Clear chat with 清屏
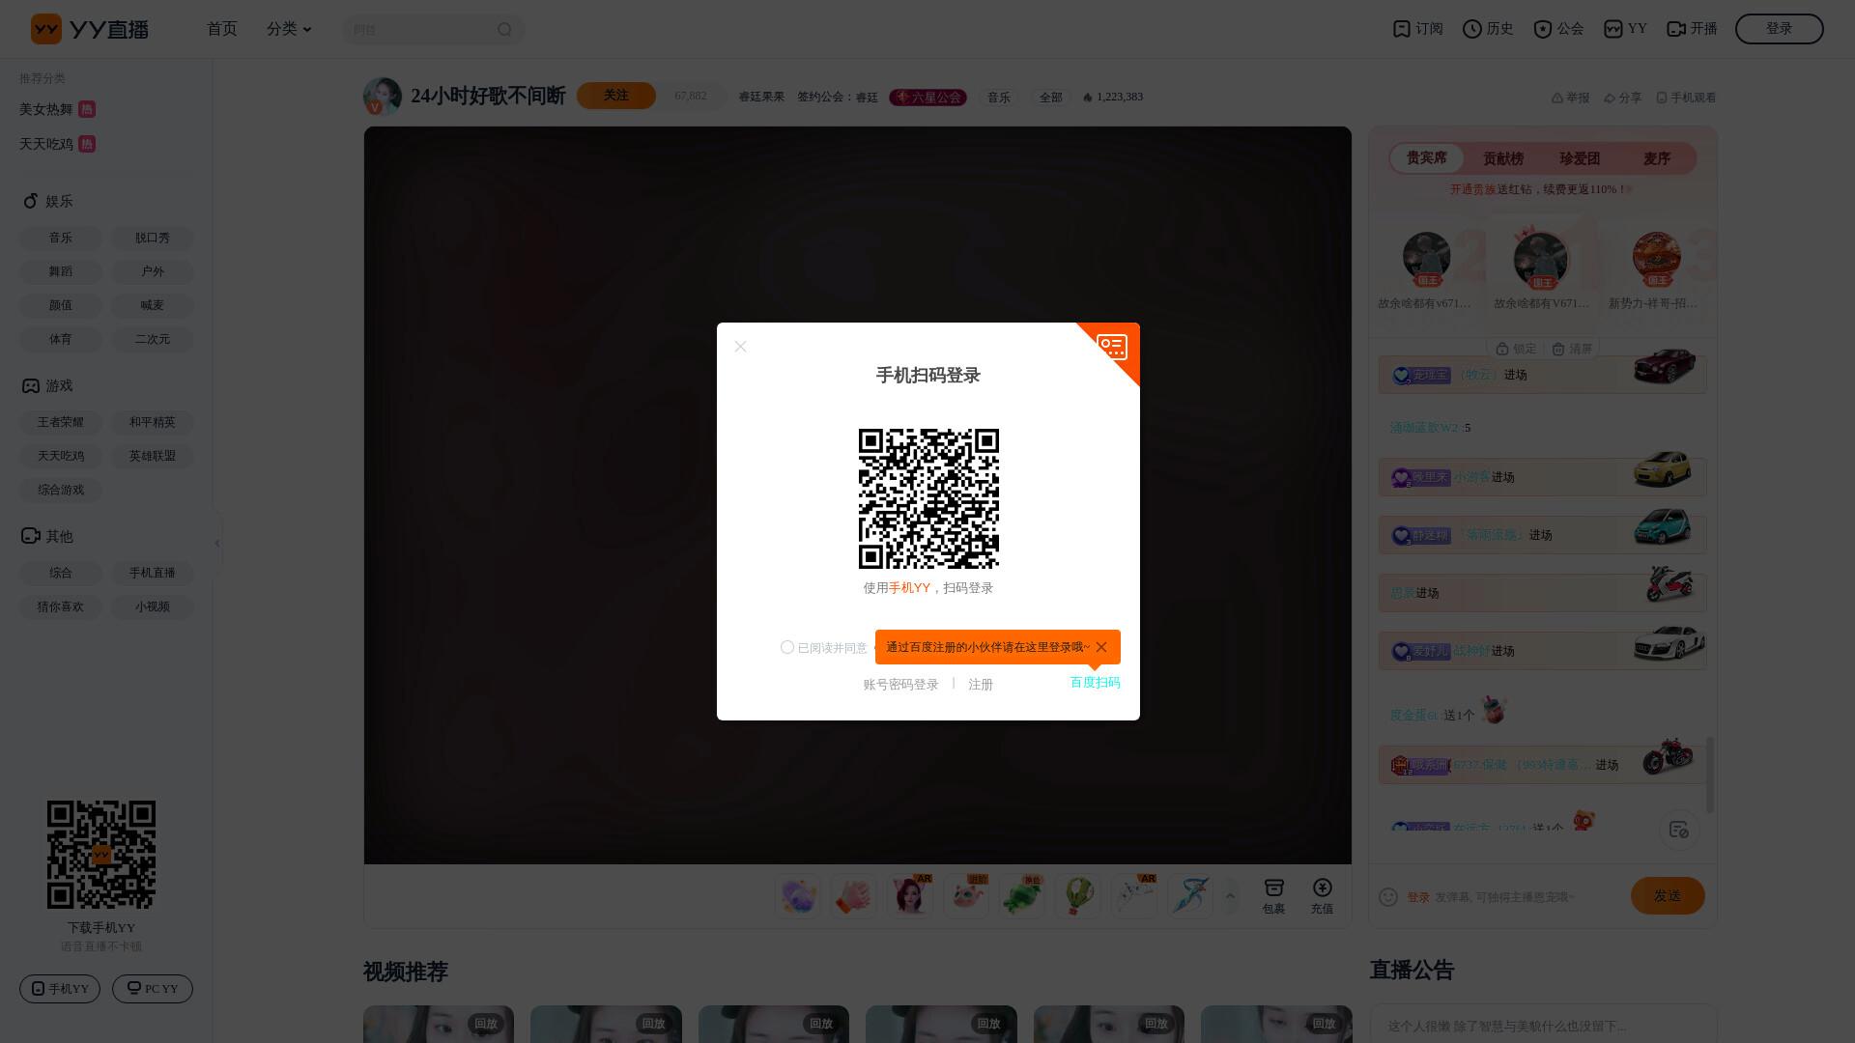This screenshot has width=1855, height=1043. pos(1572,349)
